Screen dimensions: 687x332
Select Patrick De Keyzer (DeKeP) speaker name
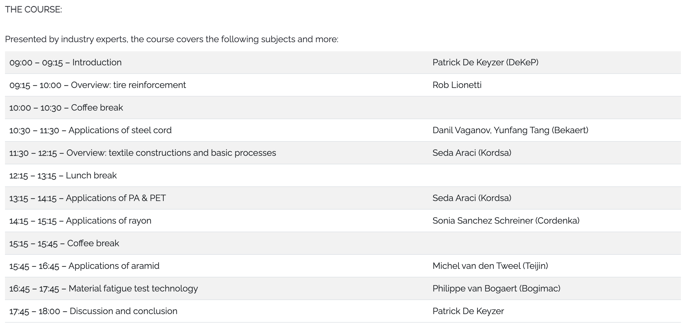click(x=485, y=62)
